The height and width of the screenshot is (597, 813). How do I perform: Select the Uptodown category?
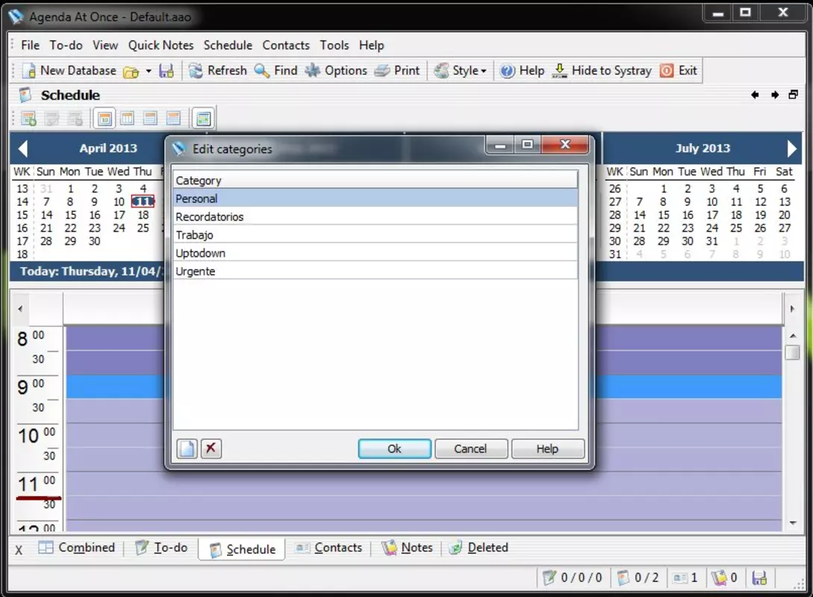click(376, 253)
